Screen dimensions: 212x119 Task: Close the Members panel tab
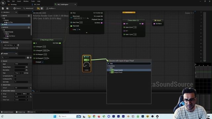point(16,12)
